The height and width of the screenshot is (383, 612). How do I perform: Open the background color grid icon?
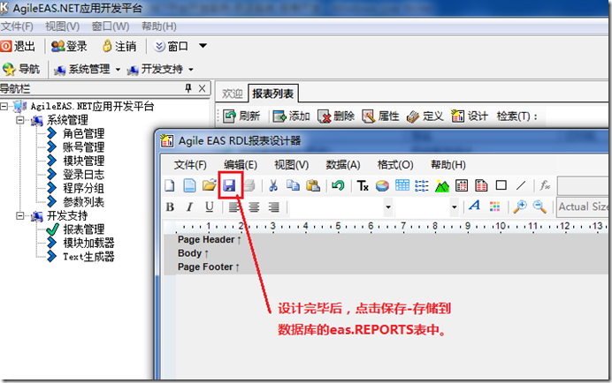click(494, 207)
